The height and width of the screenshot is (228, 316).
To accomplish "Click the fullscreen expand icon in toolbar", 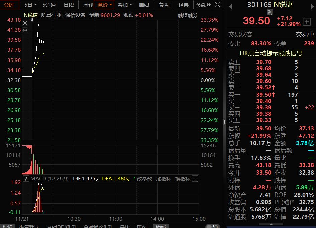I will pos(218,5).
